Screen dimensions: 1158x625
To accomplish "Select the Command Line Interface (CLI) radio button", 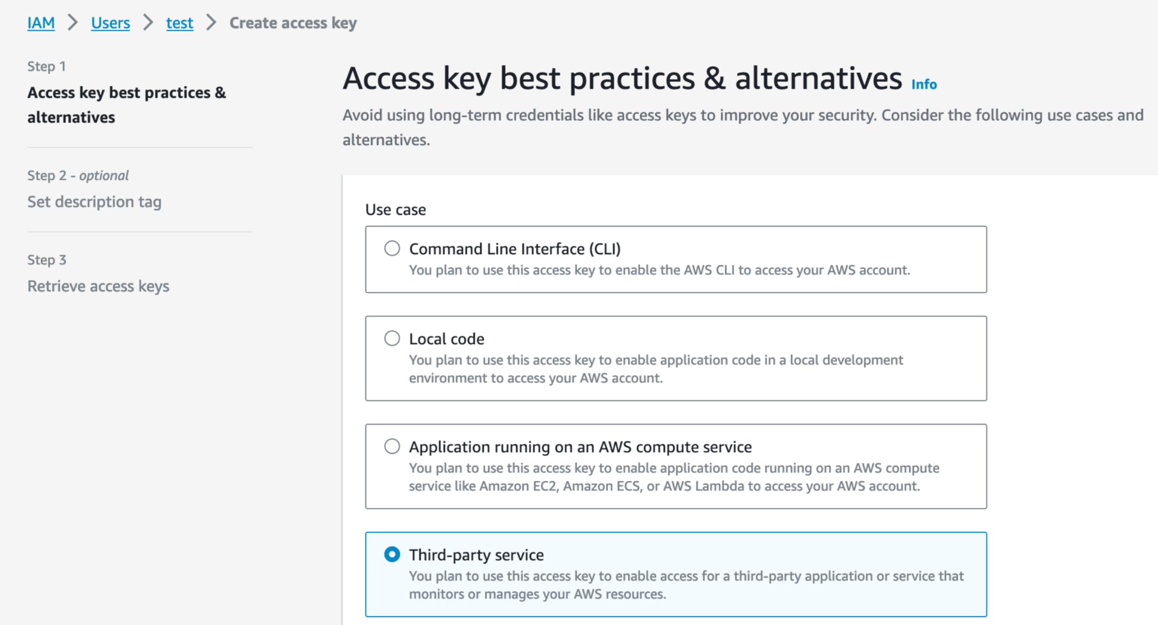I will click(392, 248).
